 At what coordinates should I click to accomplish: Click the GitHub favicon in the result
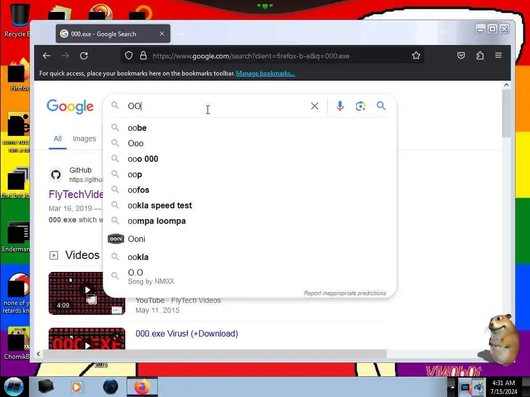pyautogui.click(x=56, y=175)
